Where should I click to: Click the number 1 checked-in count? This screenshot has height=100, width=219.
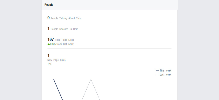click(x=48, y=28)
